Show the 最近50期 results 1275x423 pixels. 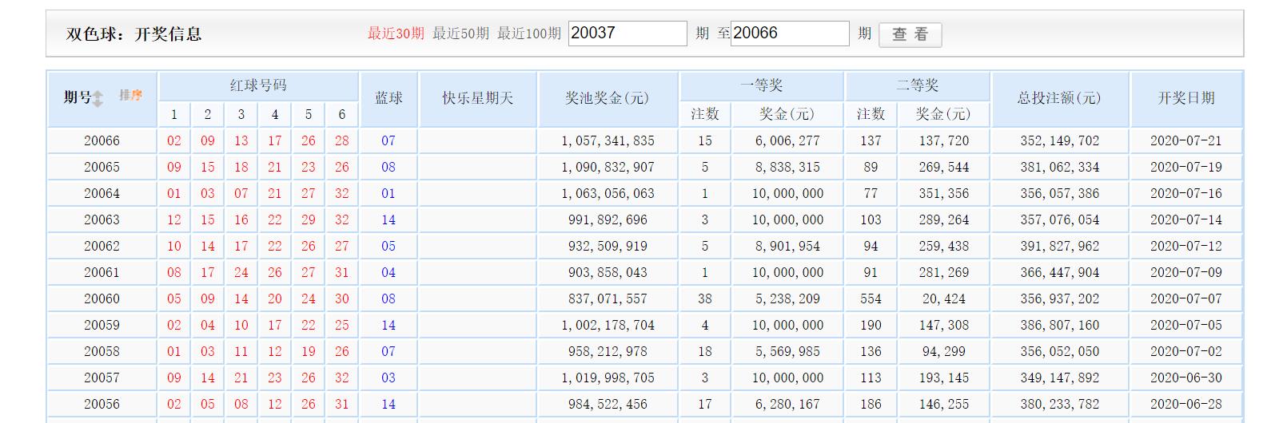pos(460,34)
